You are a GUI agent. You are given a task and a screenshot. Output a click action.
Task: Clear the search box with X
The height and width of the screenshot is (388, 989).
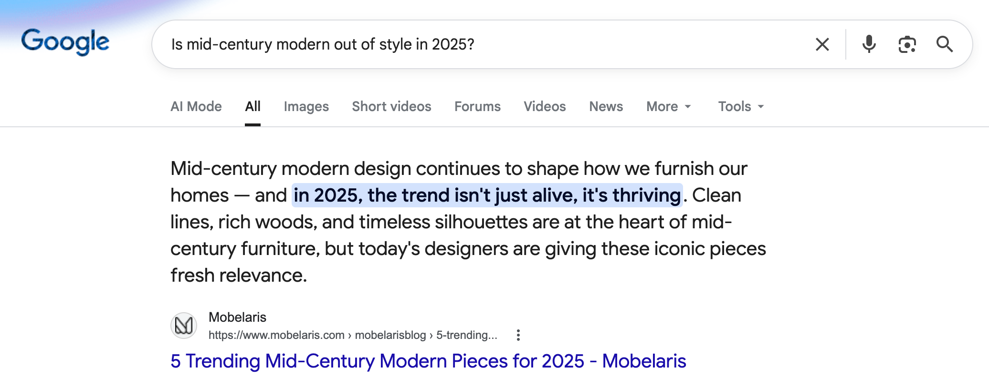[822, 44]
